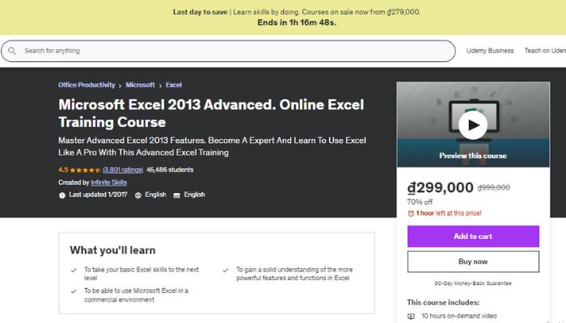
Task: Click 'This course includes:' heading
Action: (443, 303)
